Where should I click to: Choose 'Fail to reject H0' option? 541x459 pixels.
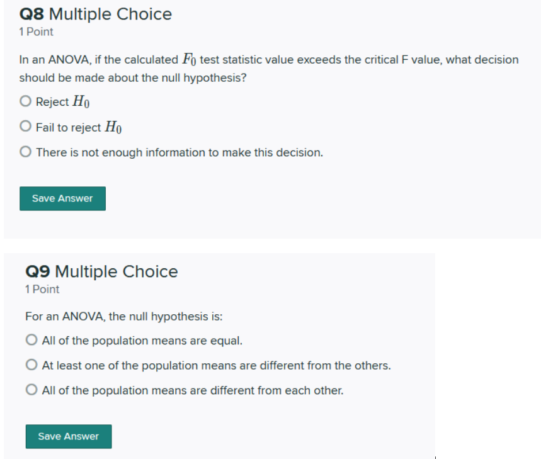tap(25, 126)
